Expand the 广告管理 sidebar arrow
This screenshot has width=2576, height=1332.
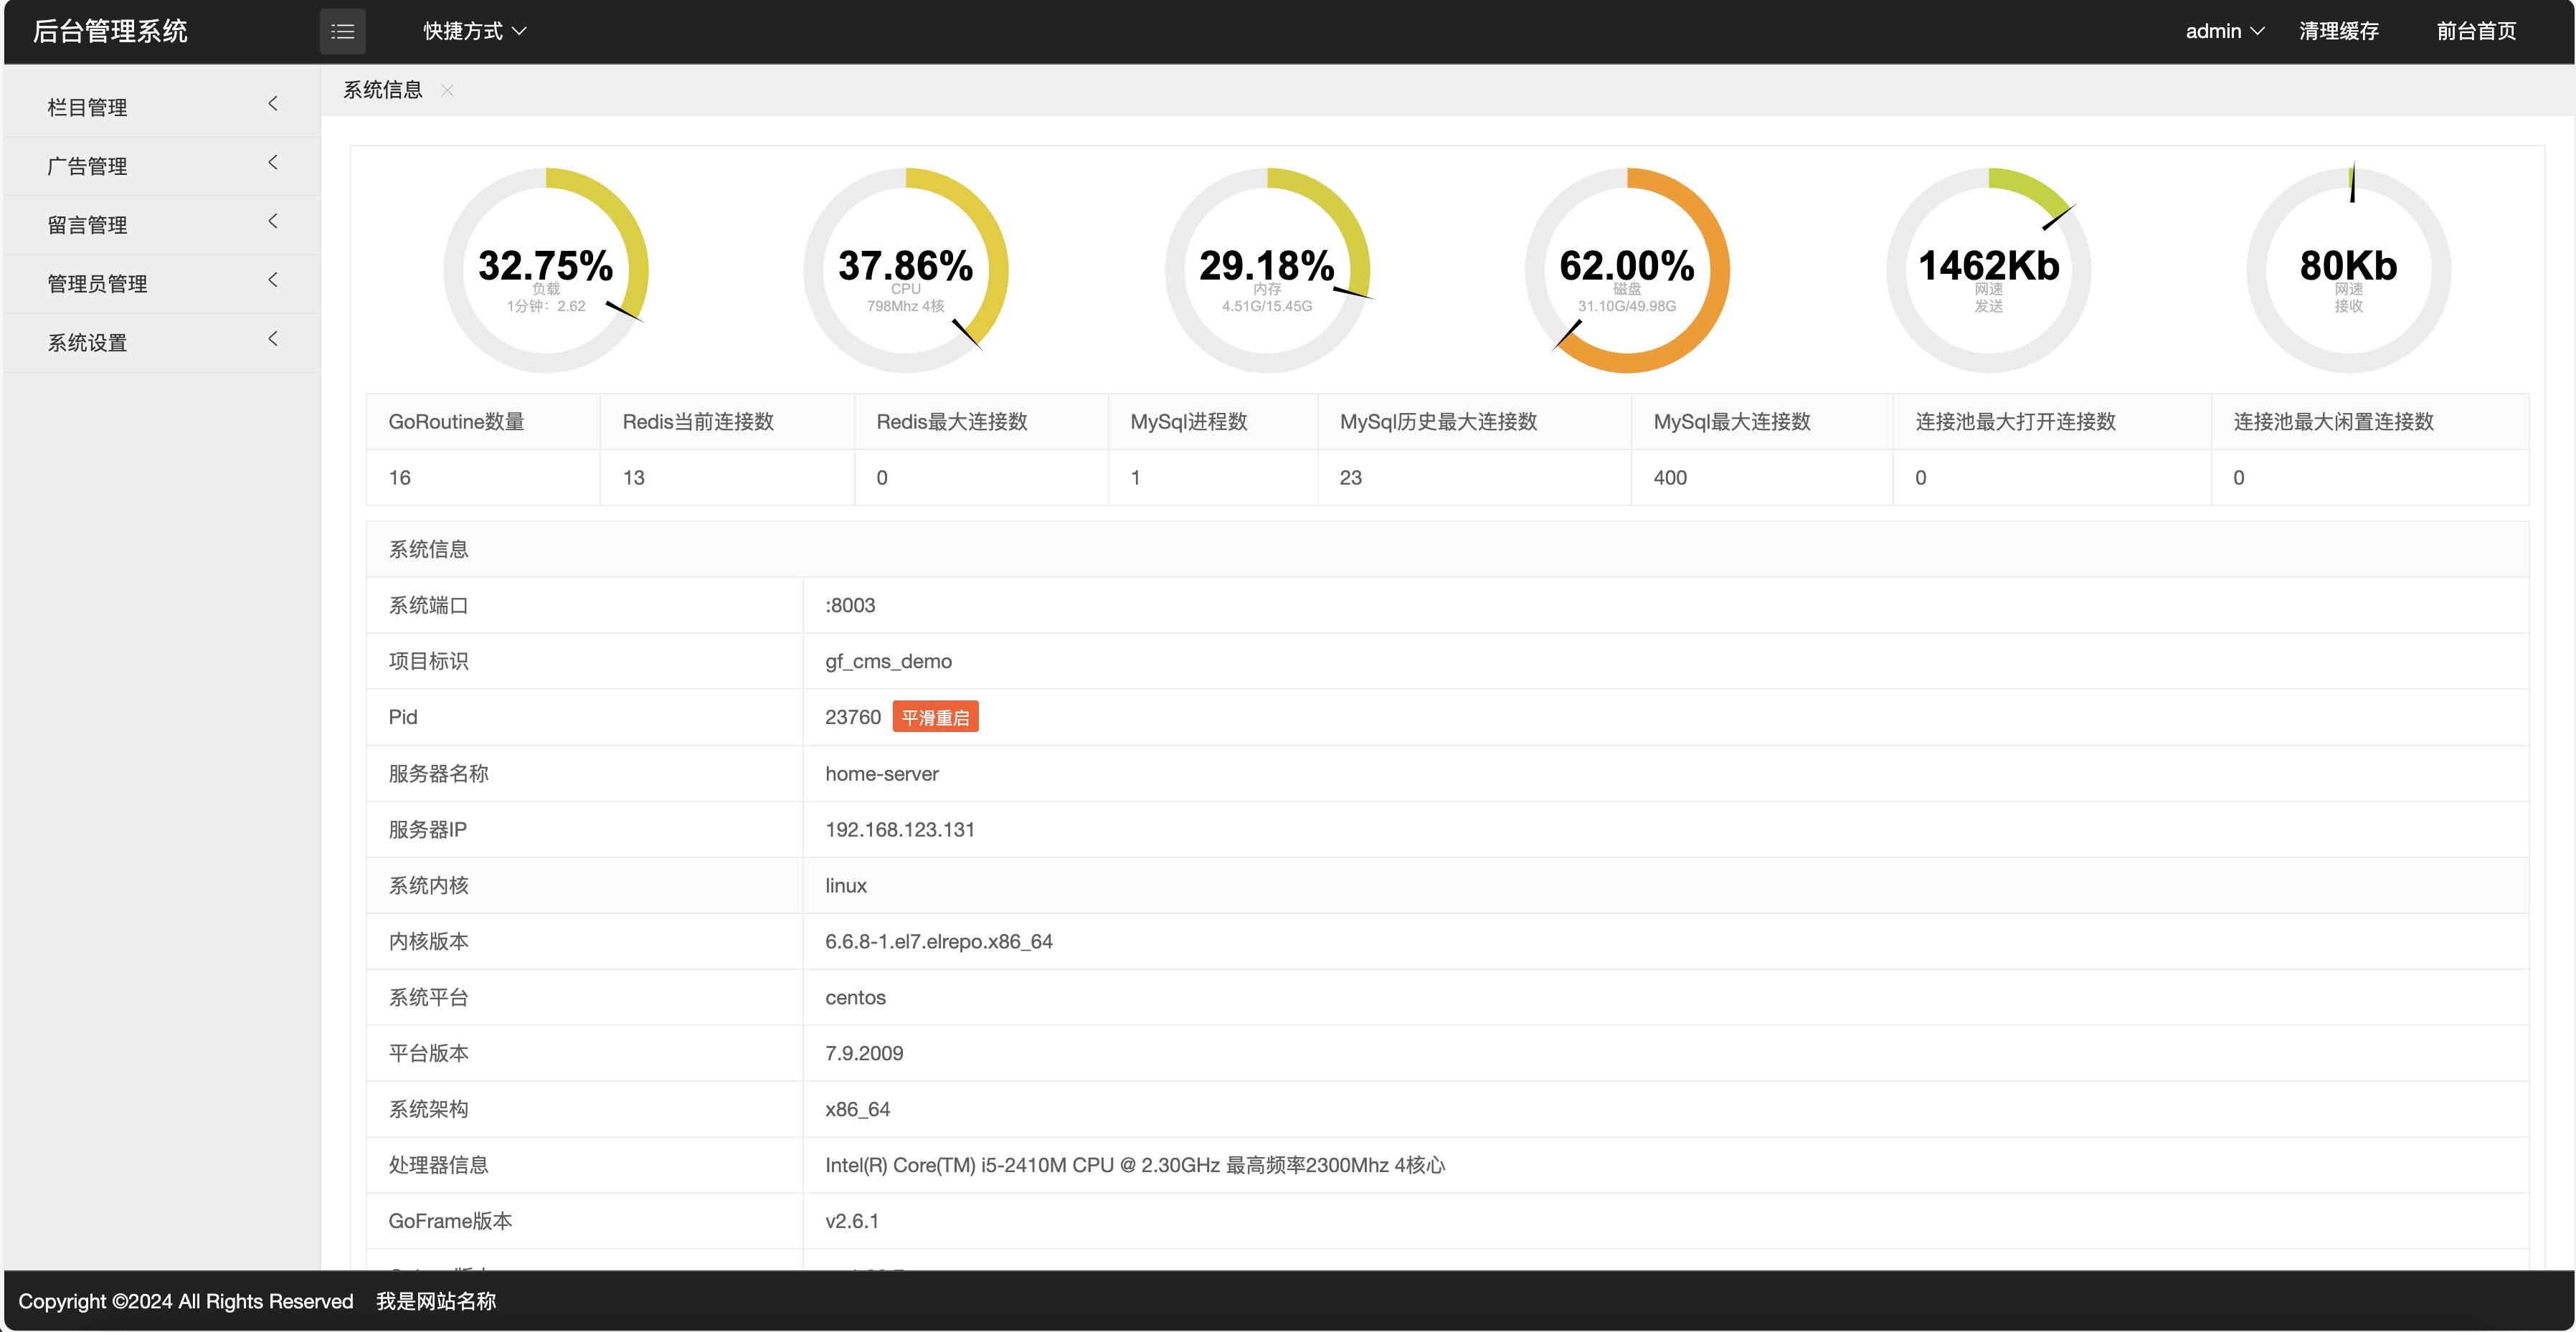tap(272, 162)
